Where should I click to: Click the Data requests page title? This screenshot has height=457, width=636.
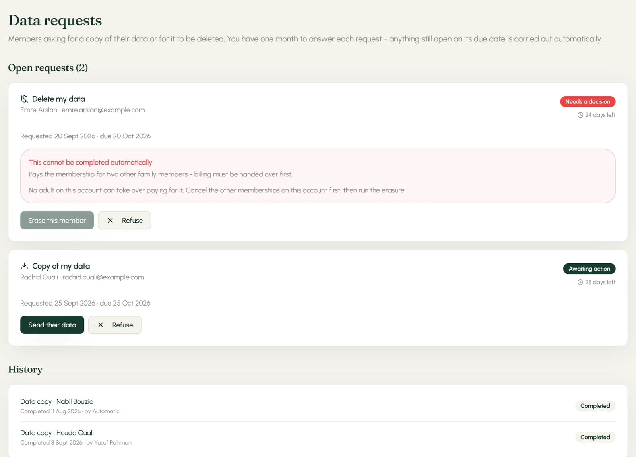tap(55, 21)
